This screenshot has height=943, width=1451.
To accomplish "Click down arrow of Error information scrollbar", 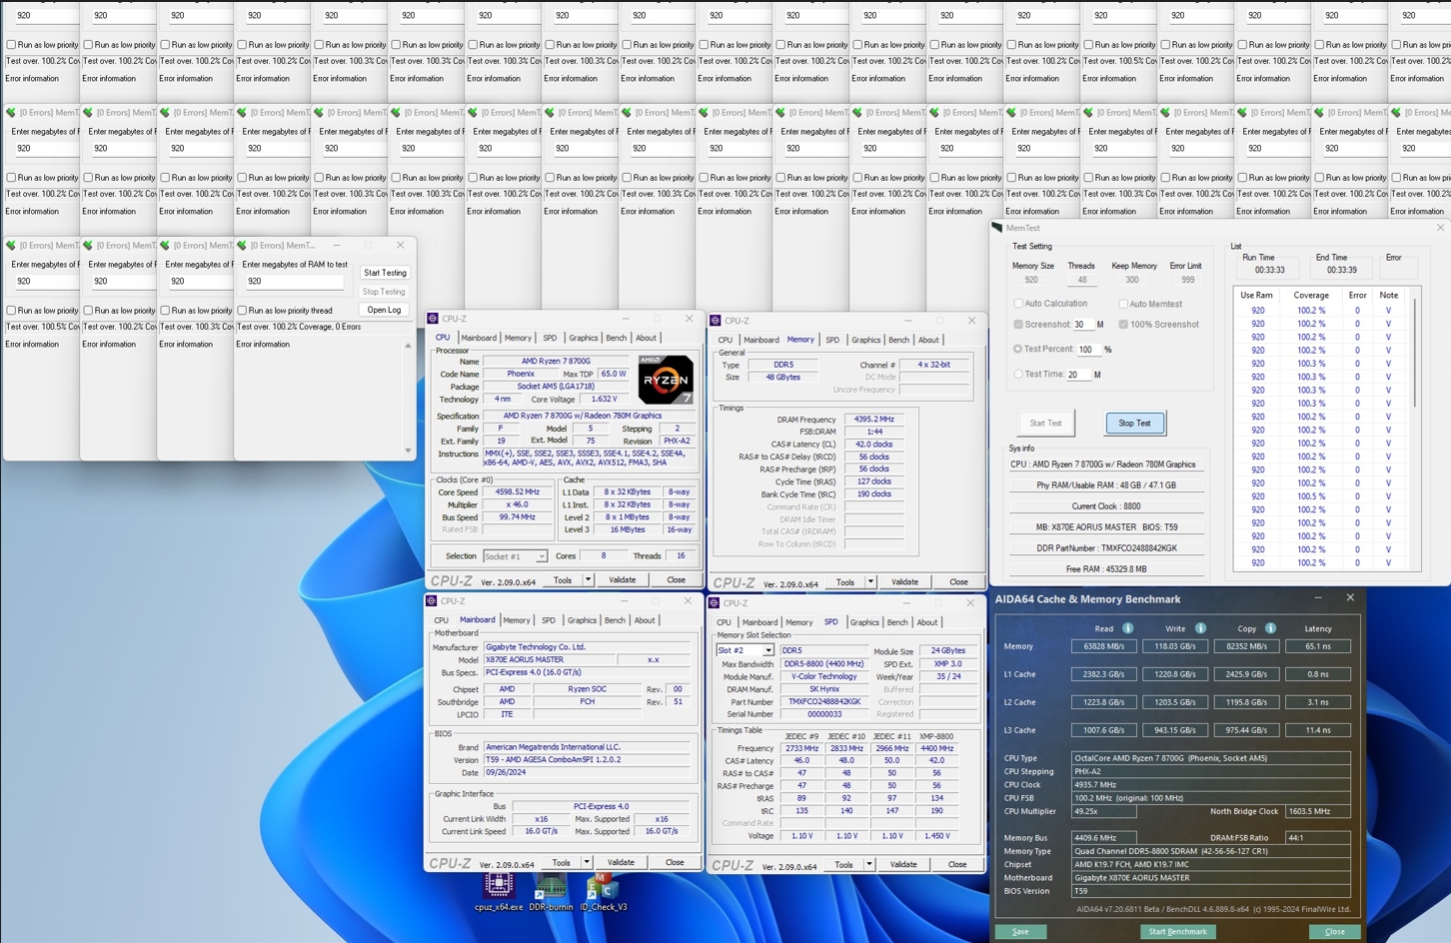I will [x=408, y=451].
